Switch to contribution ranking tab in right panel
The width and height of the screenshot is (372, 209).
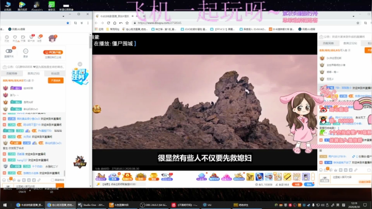329,43
